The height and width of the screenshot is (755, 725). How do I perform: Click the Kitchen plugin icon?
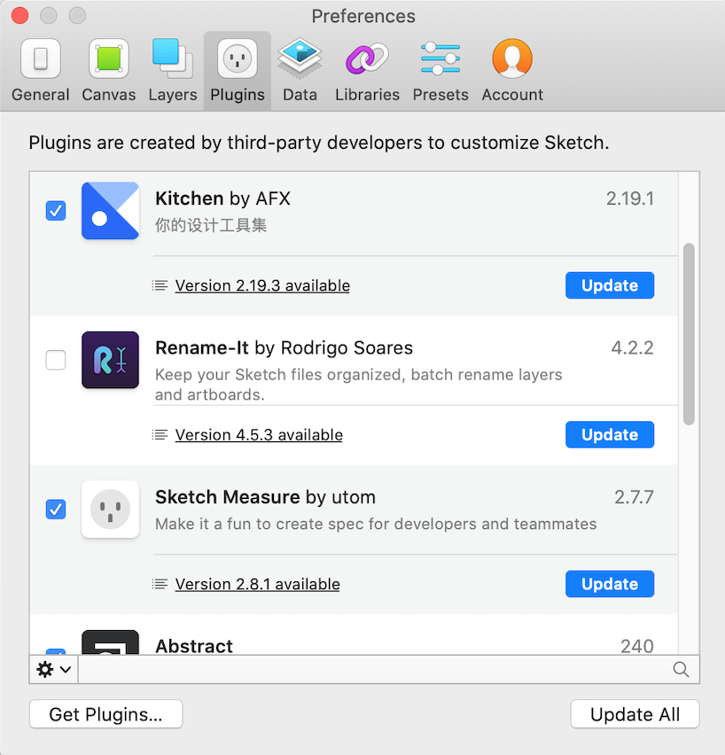point(110,211)
